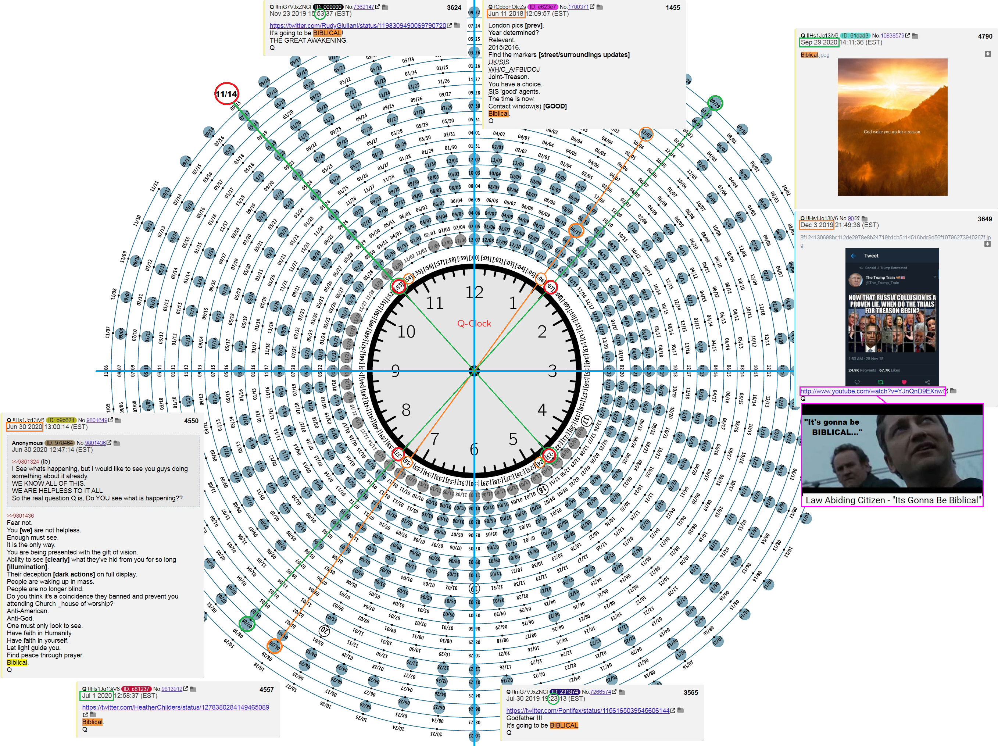Click post count number 4550
The height and width of the screenshot is (746, 998).
(191, 421)
